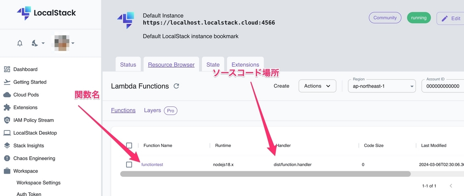Click the Default Instance LocalStack icon
This screenshot has height=196, width=464.
click(x=126, y=20)
